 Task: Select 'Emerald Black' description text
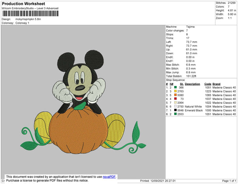pos(194,110)
